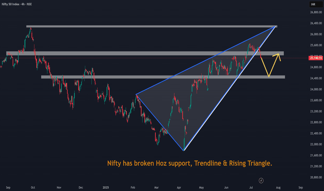Click the Aug label on the time axis
Image resolution: width=324 pixels, height=191 pixels.
pos(278,188)
